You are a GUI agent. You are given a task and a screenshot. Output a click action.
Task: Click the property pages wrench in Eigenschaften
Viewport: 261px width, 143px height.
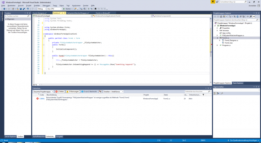coord(222,93)
